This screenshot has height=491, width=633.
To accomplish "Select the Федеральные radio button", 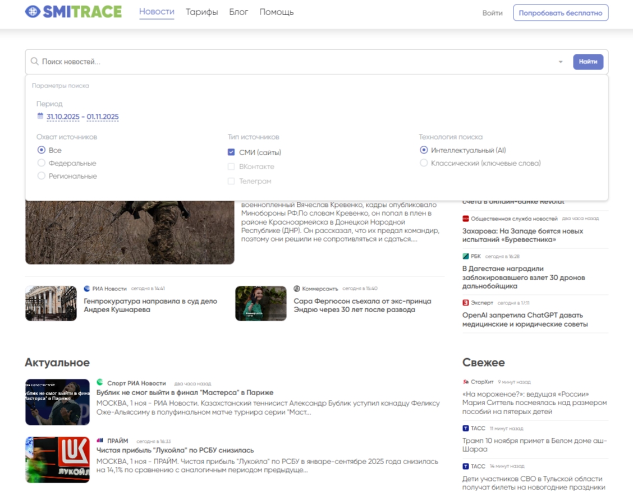I will point(41,163).
